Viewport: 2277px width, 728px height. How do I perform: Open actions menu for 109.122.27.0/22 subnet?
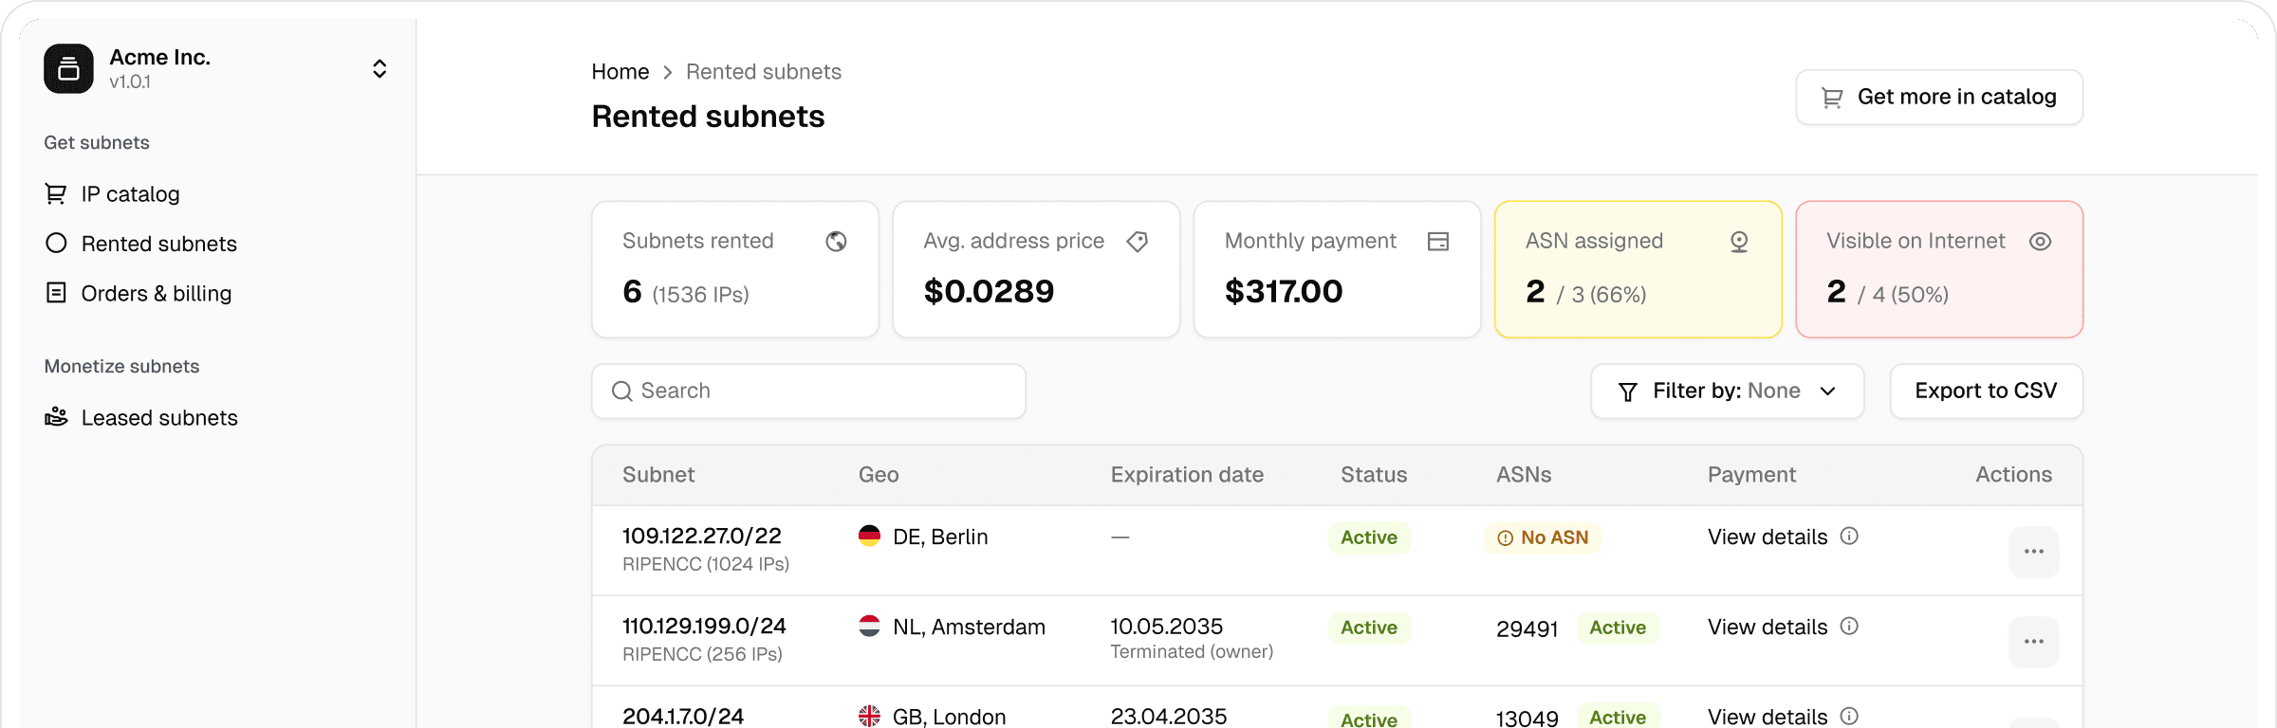[x=2033, y=552]
